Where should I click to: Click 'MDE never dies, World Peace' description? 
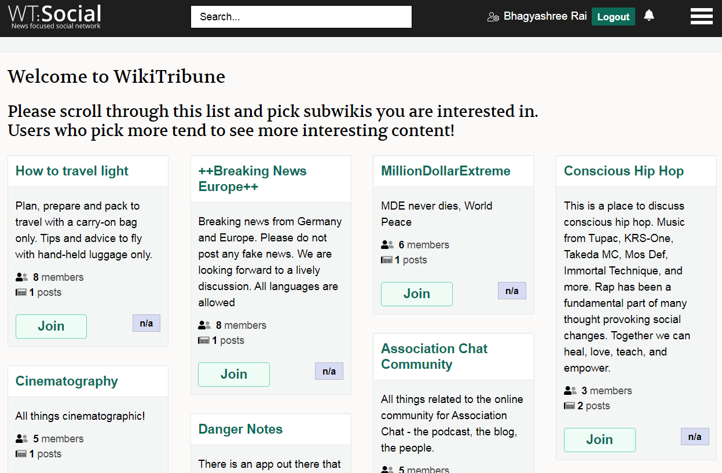(437, 214)
